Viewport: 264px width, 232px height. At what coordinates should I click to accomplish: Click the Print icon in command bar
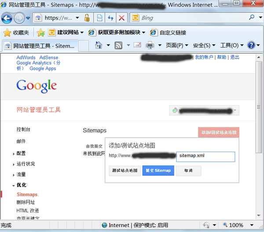pyautogui.click(x=150, y=45)
